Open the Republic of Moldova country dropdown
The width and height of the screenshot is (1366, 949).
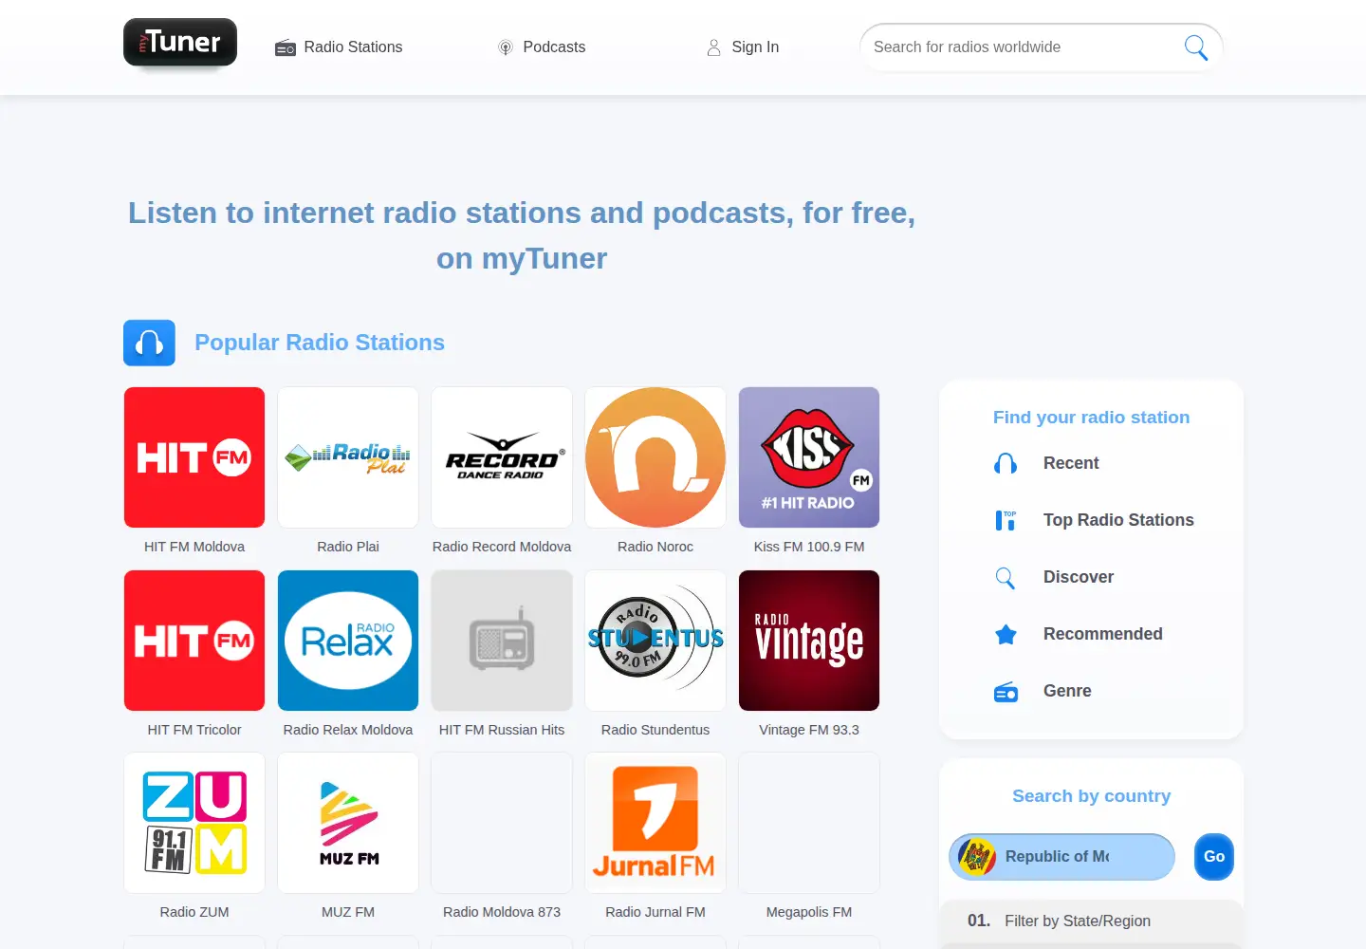[1061, 857]
